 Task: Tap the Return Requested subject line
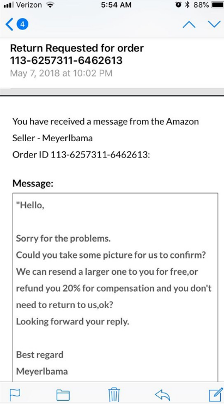[x=77, y=54]
